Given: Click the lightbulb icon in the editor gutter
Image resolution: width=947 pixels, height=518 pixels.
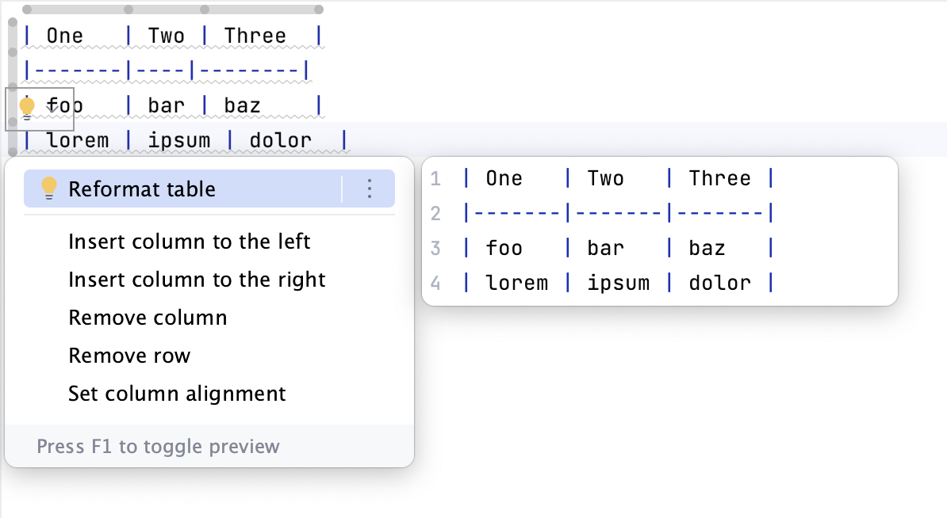Looking at the screenshot, I should pyautogui.click(x=27, y=105).
